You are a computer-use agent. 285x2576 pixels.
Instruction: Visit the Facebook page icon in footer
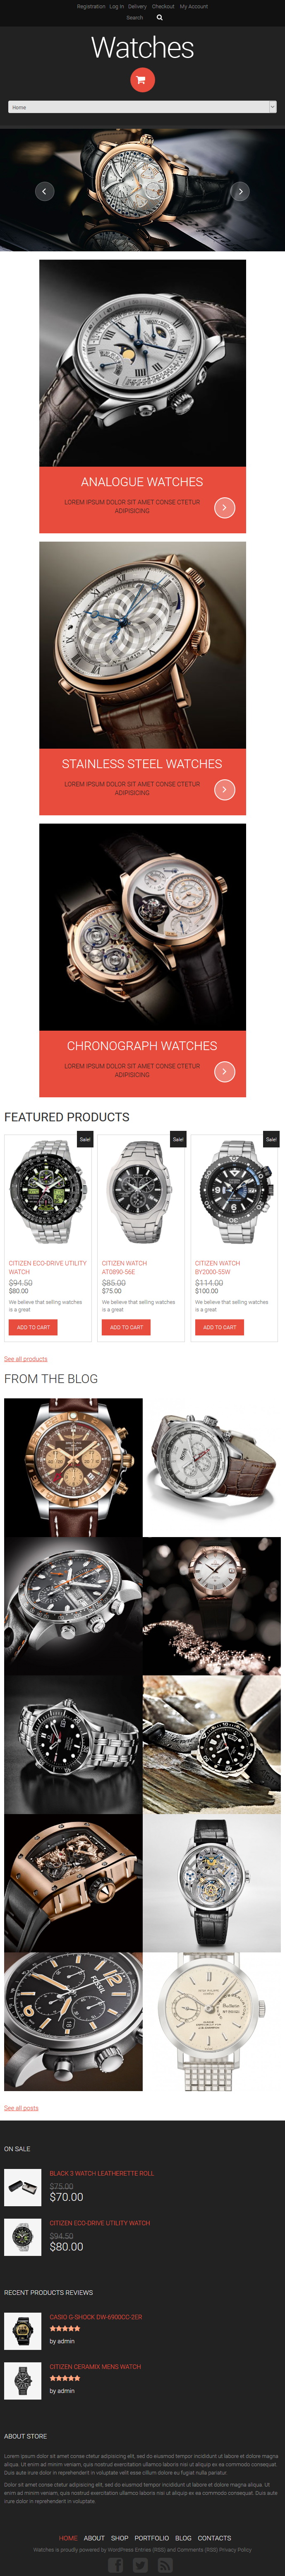[x=115, y=2565]
